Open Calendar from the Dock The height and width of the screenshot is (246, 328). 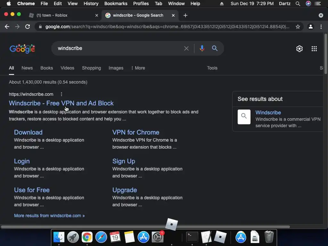click(x=115, y=237)
